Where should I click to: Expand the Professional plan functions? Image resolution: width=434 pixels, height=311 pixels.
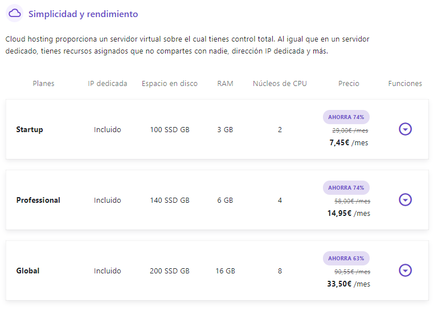tap(405, 200)
